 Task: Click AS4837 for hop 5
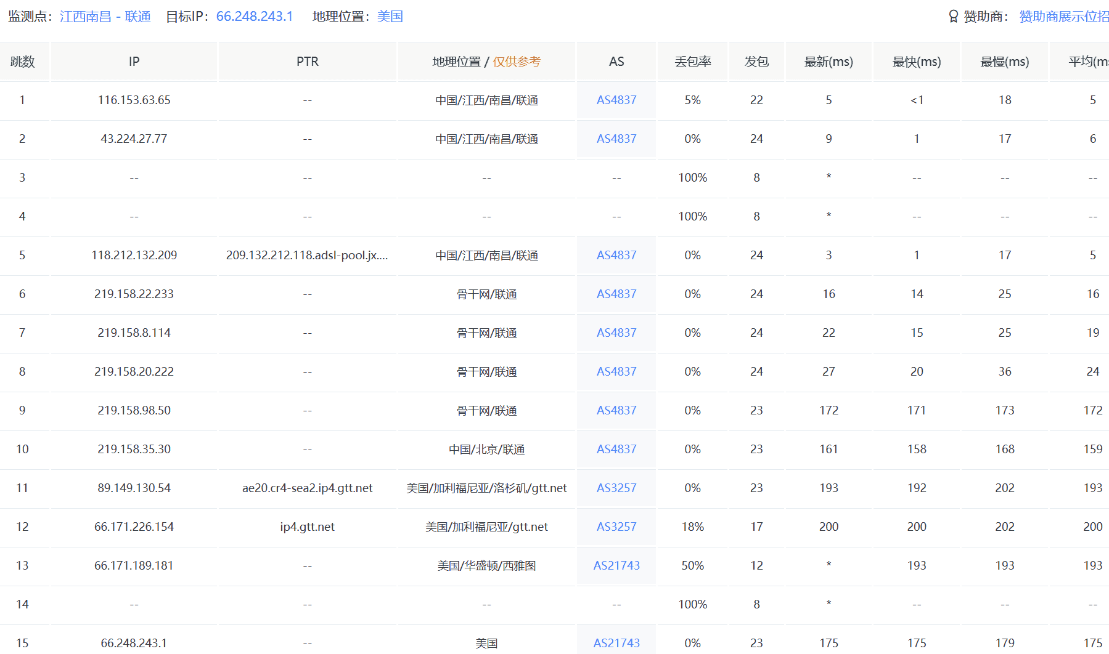click(616, 255)
